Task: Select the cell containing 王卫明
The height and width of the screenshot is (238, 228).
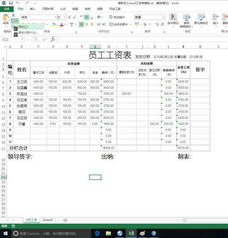Action: click(x=22, y=82)
